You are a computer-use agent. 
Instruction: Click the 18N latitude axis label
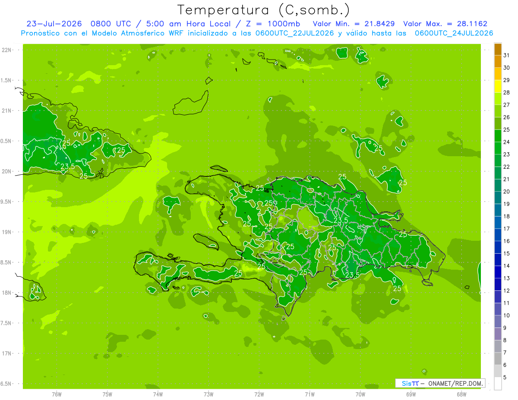pos(7,293)
